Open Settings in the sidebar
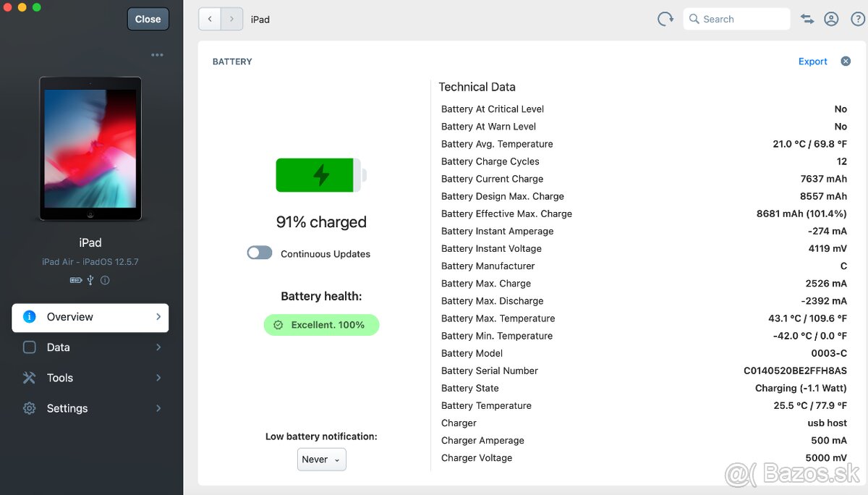The height and width of the screenshot is (495, 868). tap(67, 408)
